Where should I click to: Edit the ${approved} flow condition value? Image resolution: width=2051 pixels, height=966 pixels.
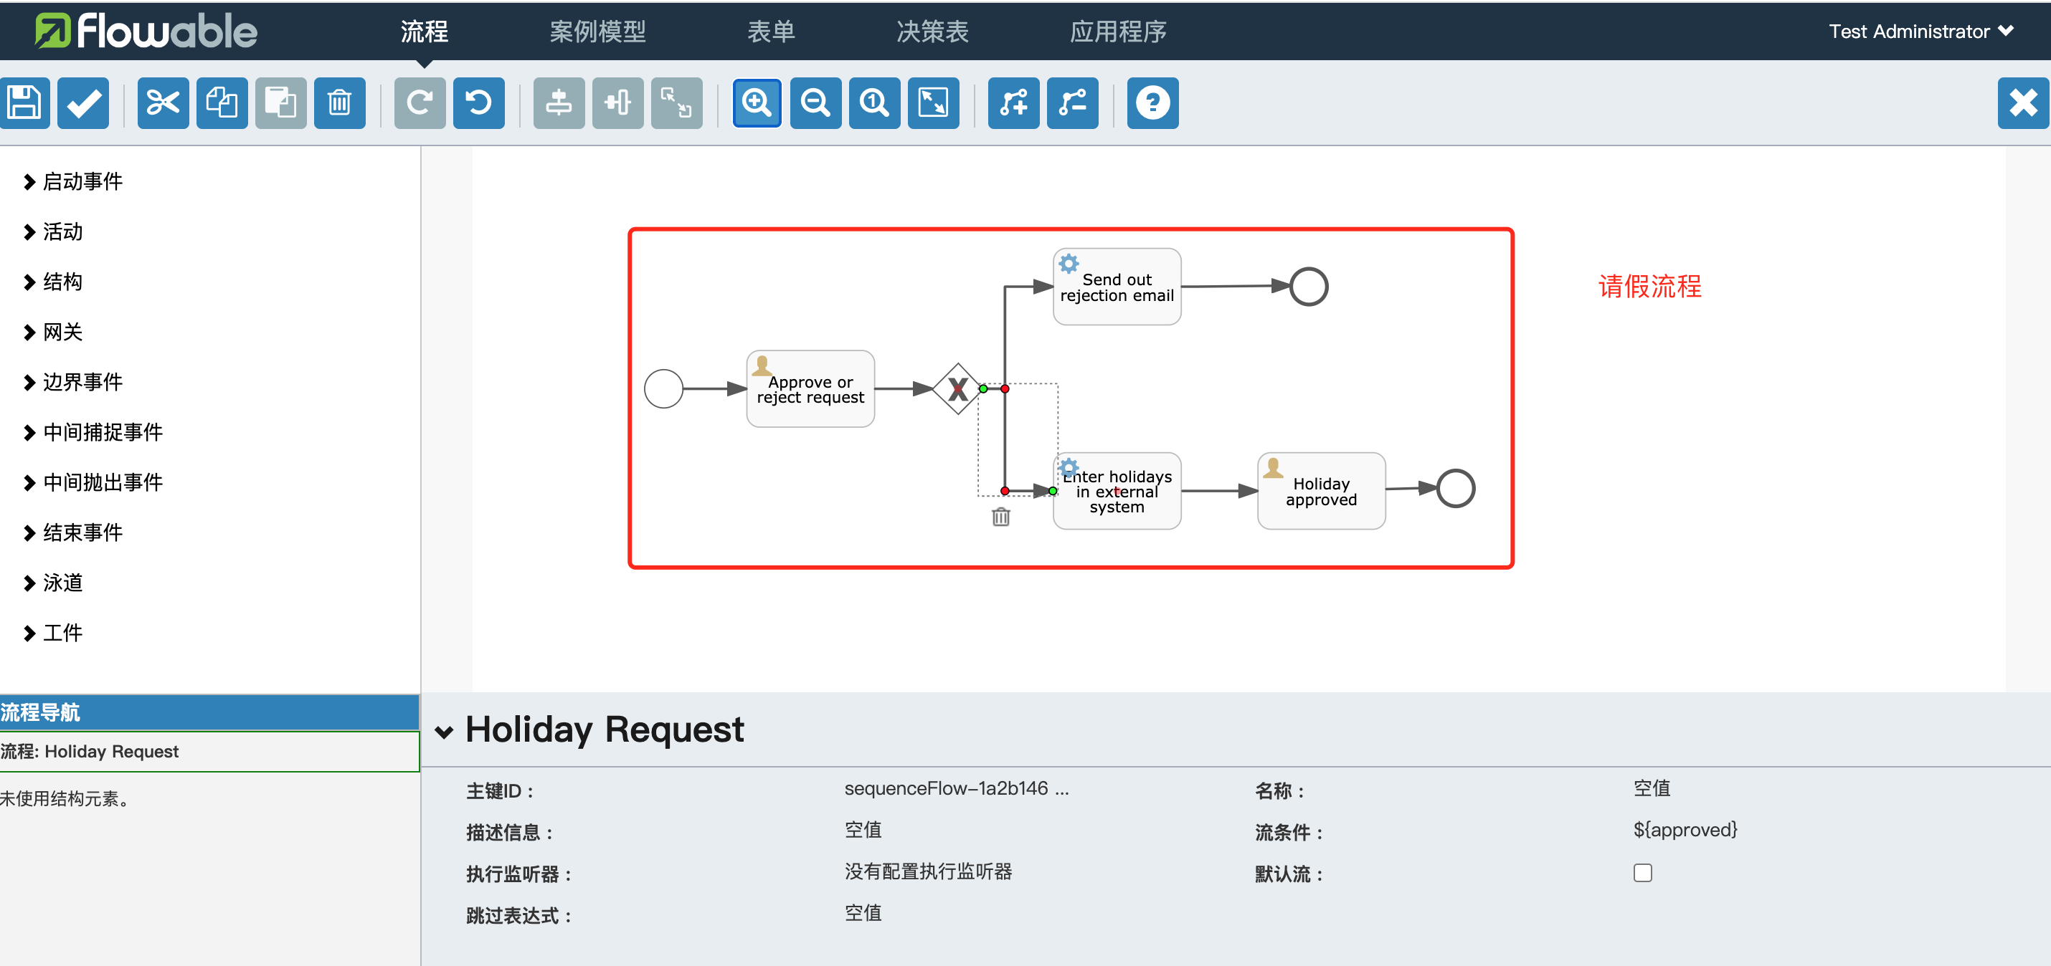(1684, 830)
